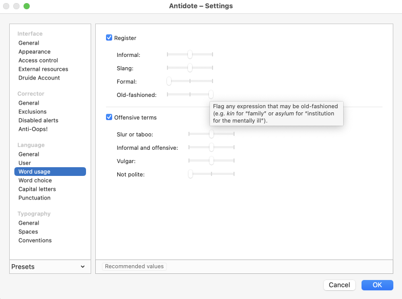
Task: Click the Slur or taboo slider thumb
Action: pyautogui.click(x=211, y=134)
